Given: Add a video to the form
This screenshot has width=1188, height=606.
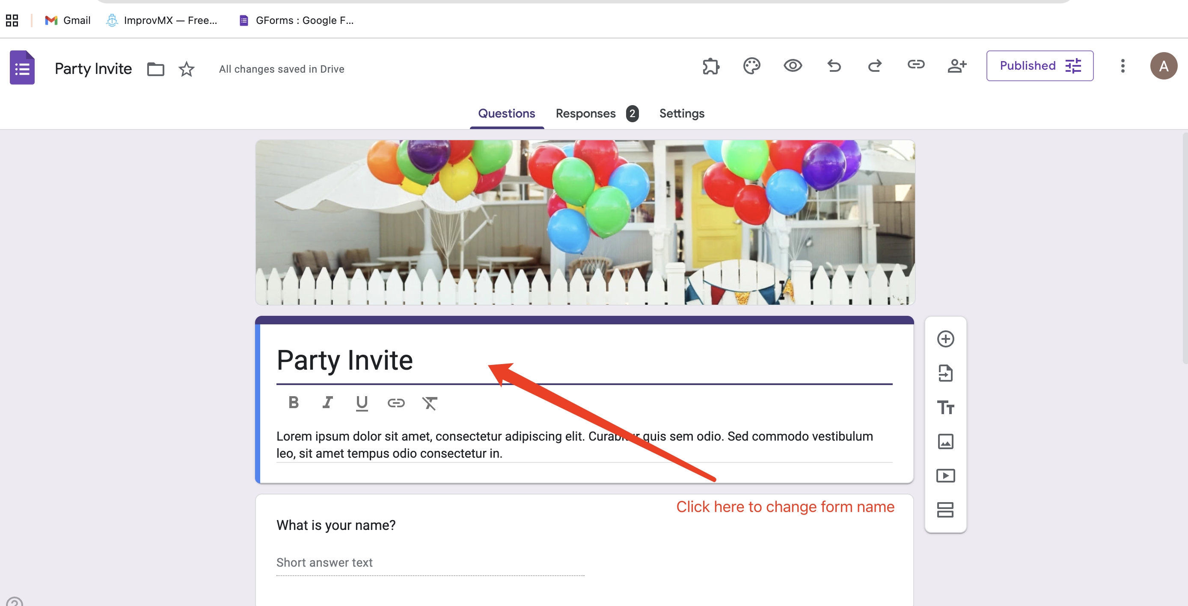Looking at the screenshot, I should [x=945, y=476].
